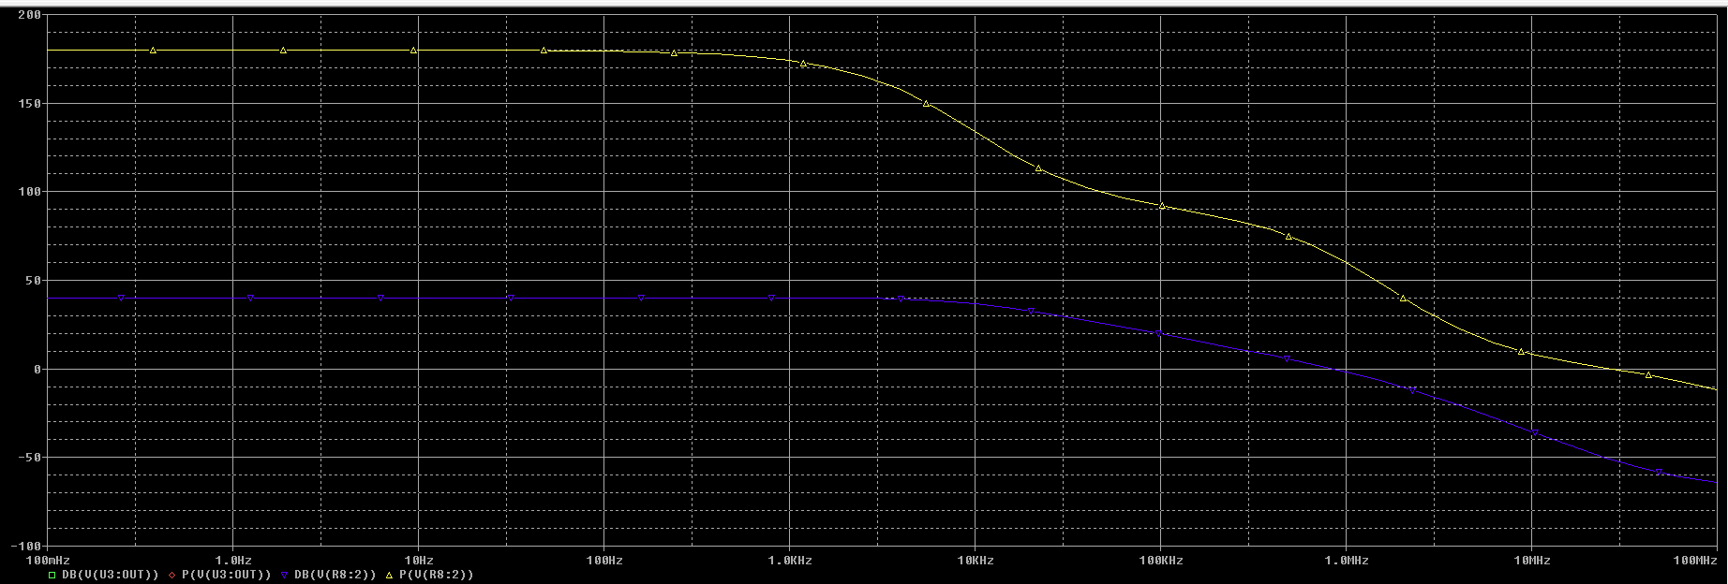The width and height of the screenshot is (1728, 584).
Task: Select the DB(V(R8:2)) trace label
Action: click(x=335, y=575)
